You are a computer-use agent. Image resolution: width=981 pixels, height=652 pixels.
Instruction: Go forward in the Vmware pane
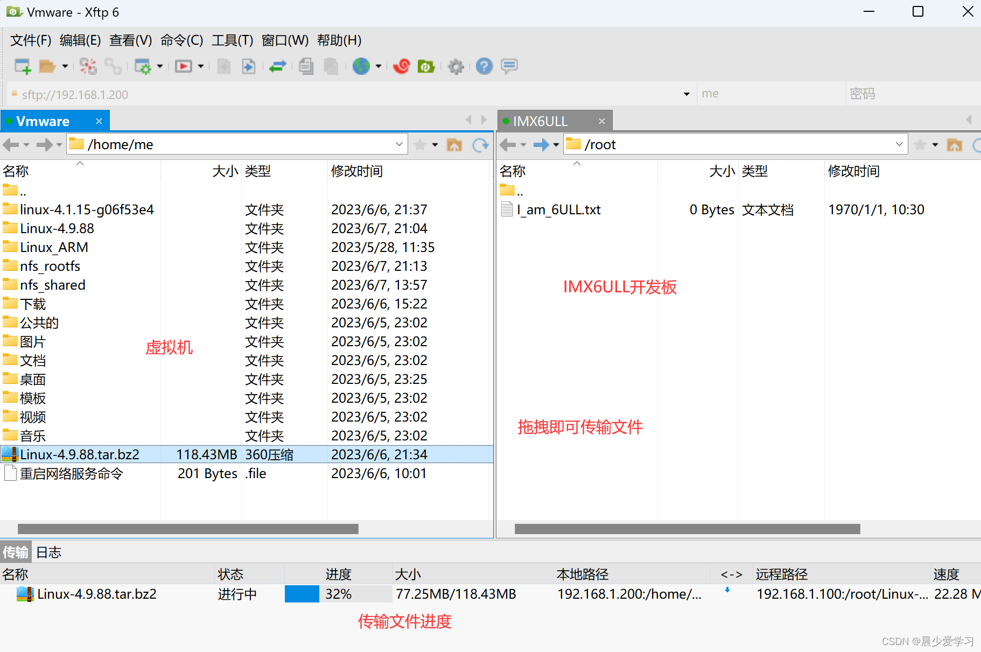point(44,144)
